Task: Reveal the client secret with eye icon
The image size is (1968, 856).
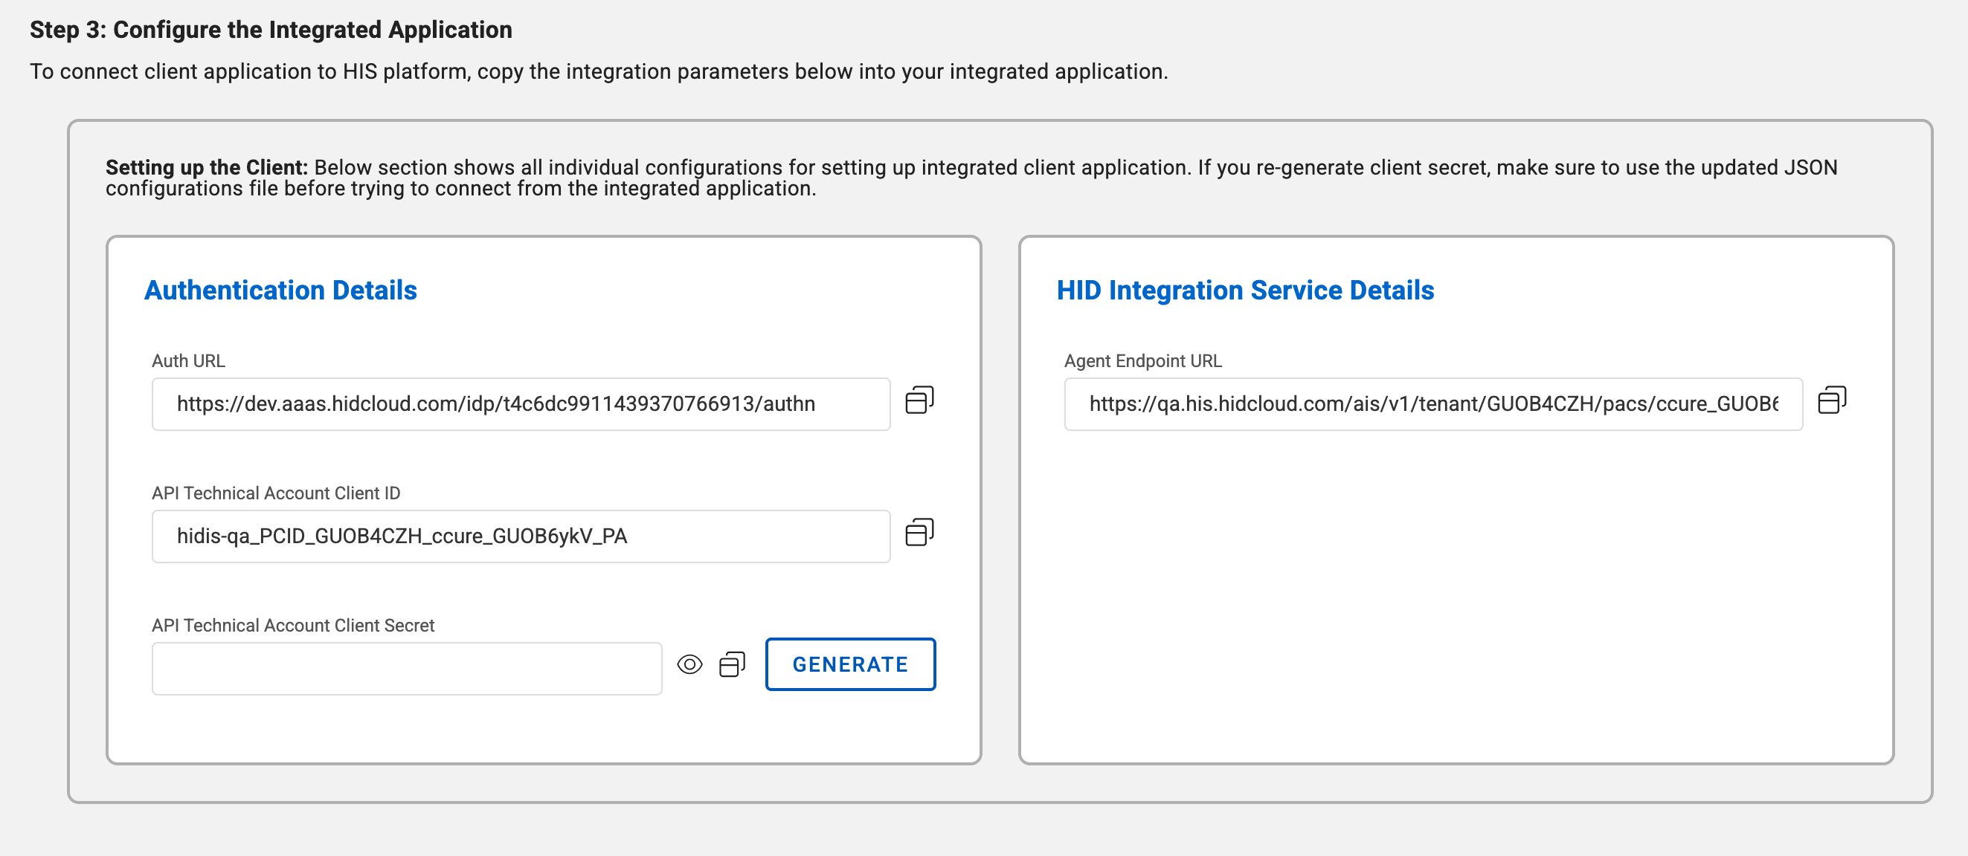Action: pos(689,664)
